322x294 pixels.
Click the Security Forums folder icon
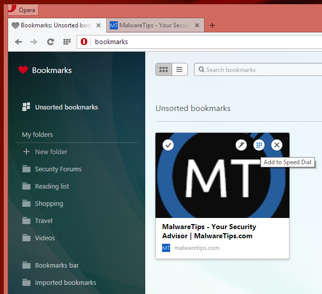coord(26,169)
